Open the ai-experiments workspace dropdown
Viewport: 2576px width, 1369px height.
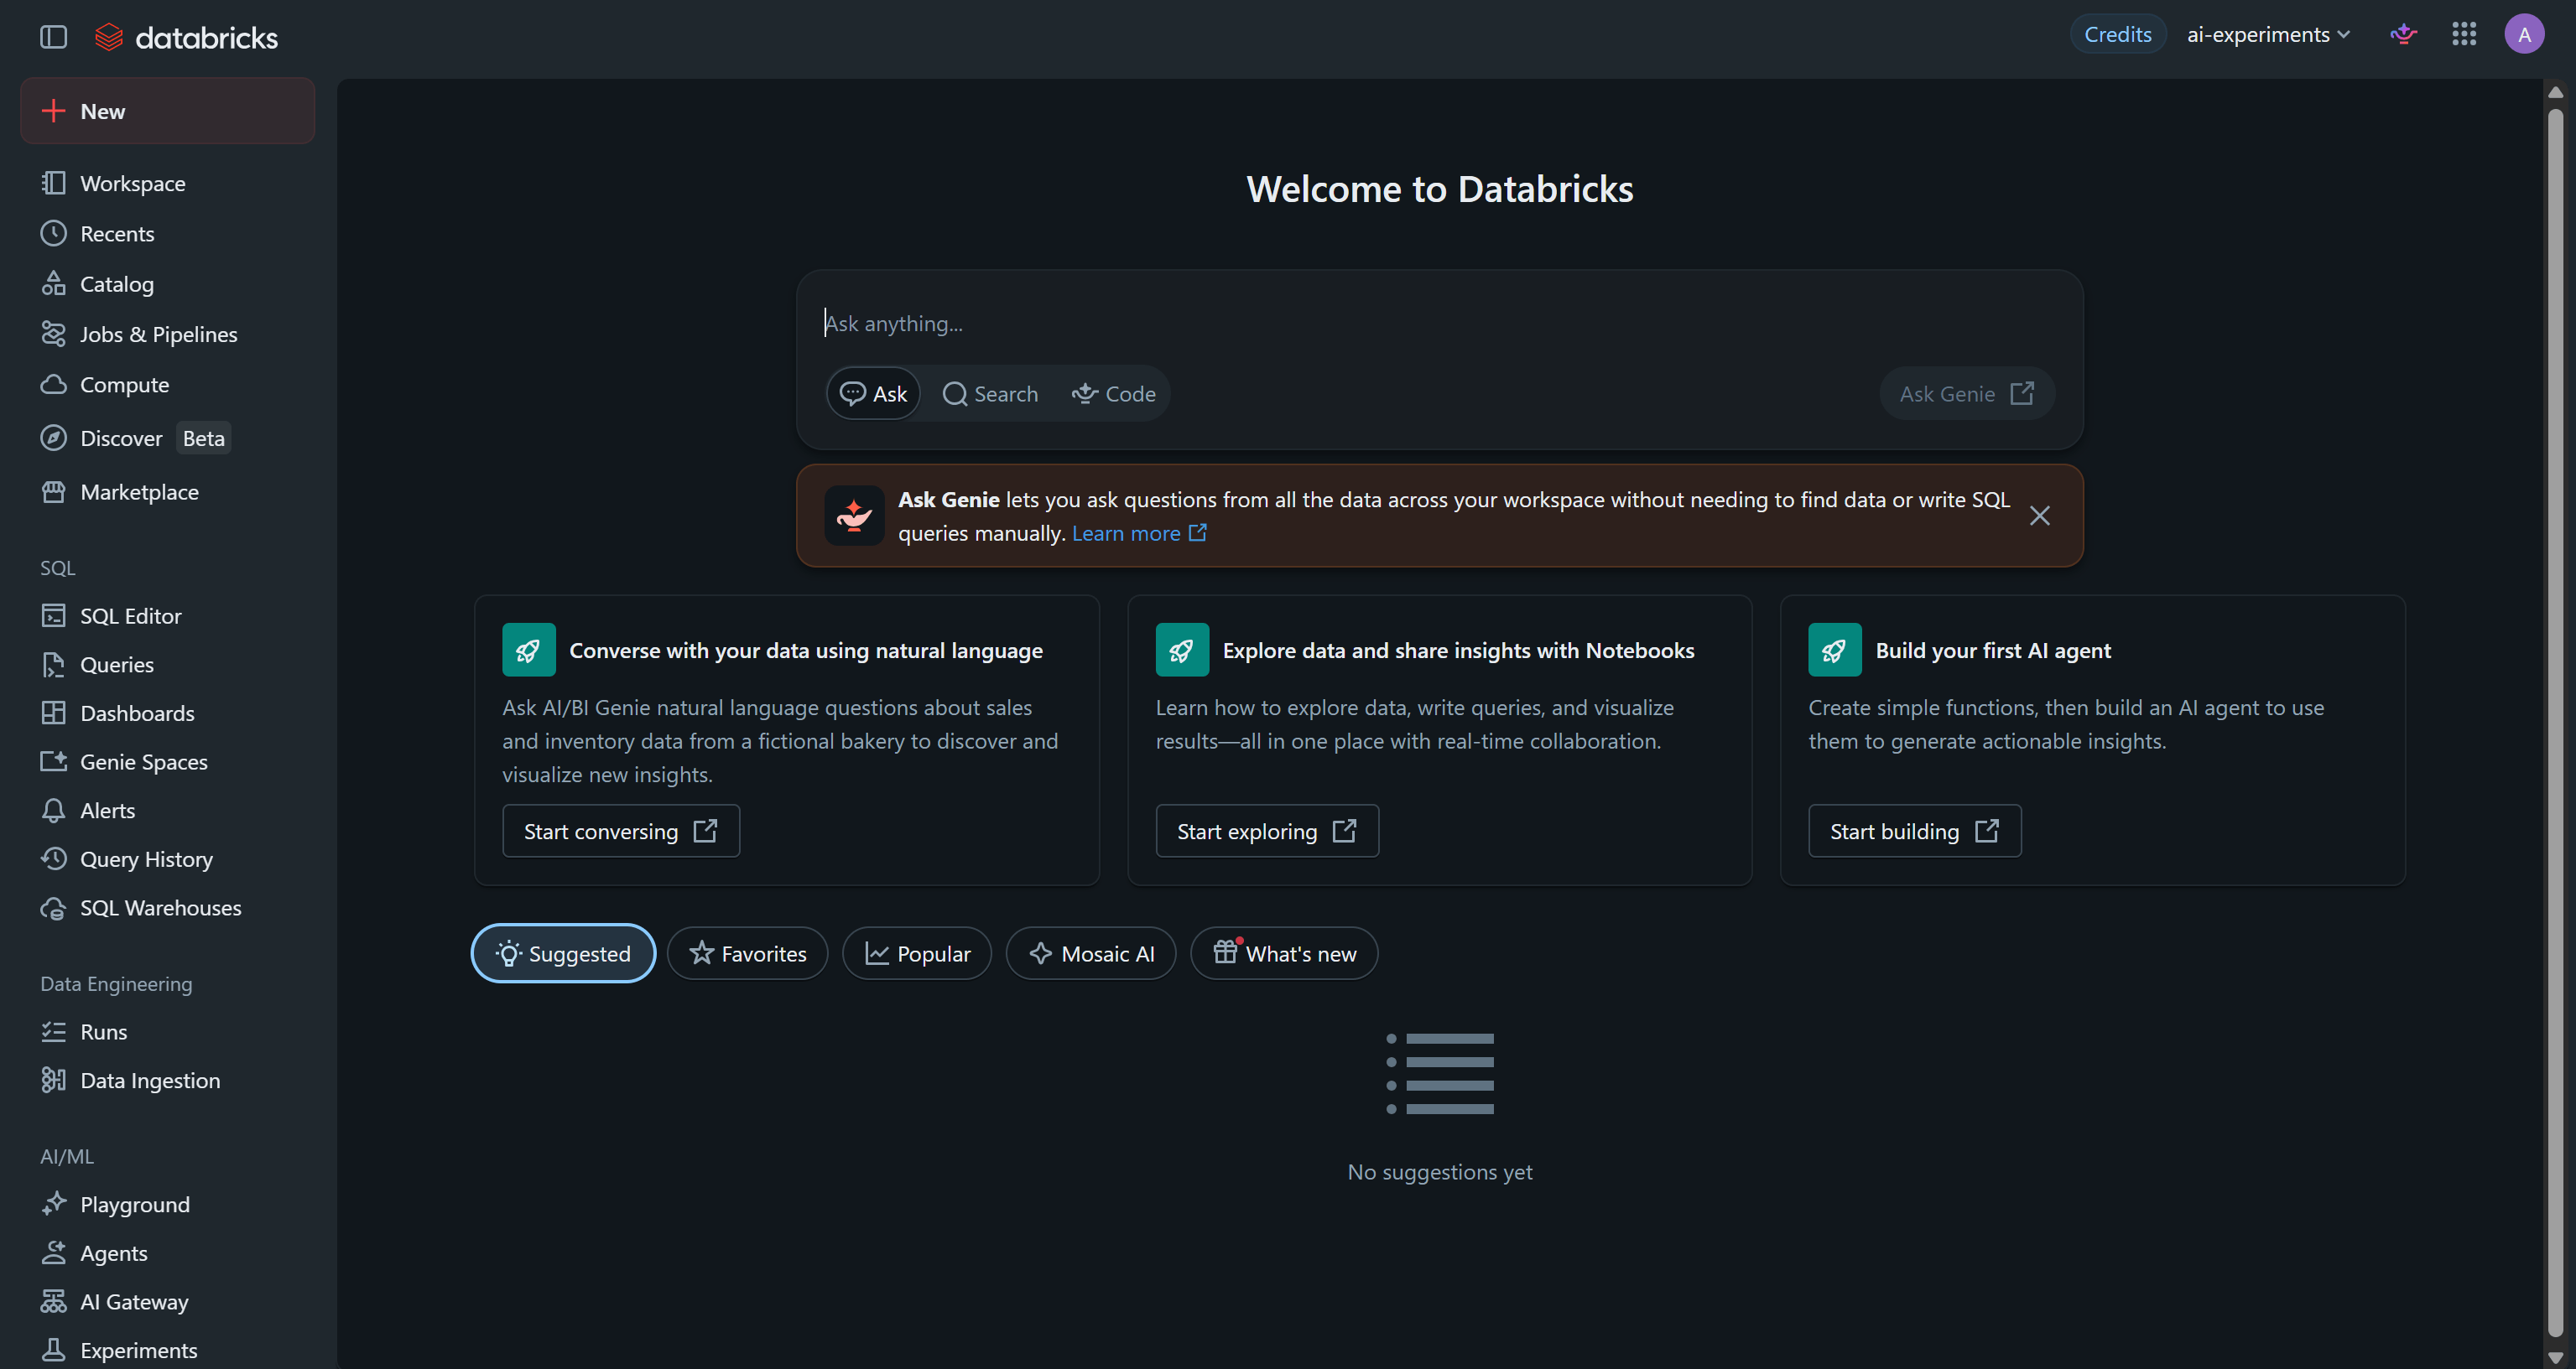click(x=2268, y=35)
